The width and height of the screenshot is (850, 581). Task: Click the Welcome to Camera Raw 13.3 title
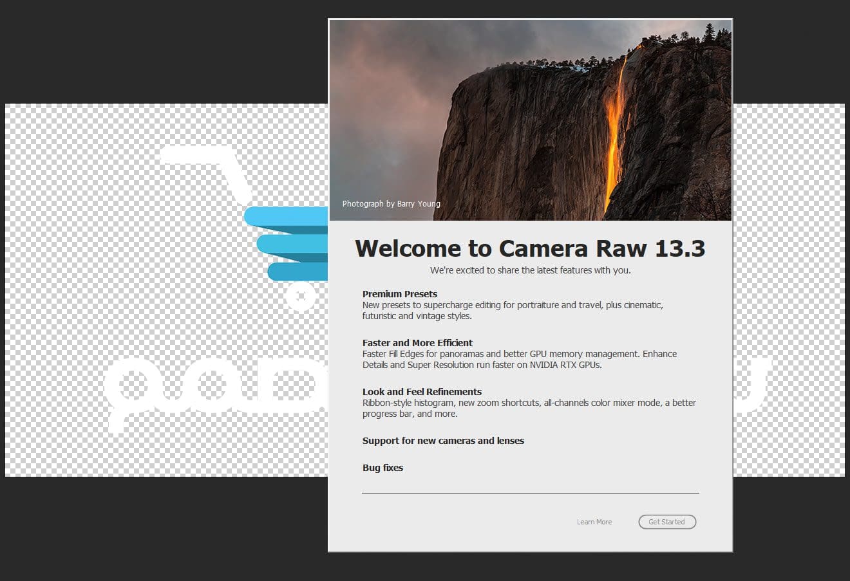click(x=530, y=248)
